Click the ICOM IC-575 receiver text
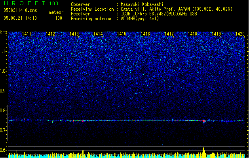 pyautogui.click(x=159, y=14)
